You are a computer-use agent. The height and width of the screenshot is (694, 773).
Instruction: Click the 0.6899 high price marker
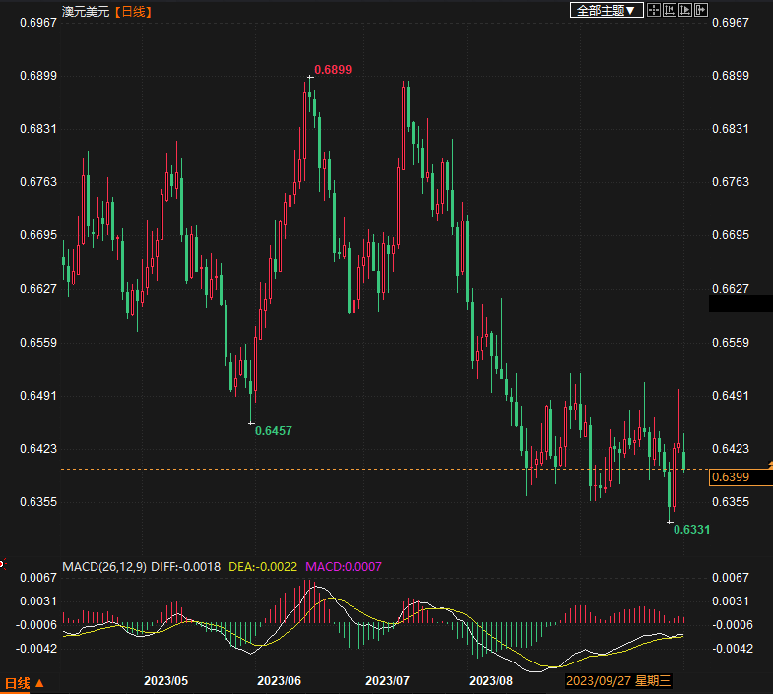coord(333,70)
